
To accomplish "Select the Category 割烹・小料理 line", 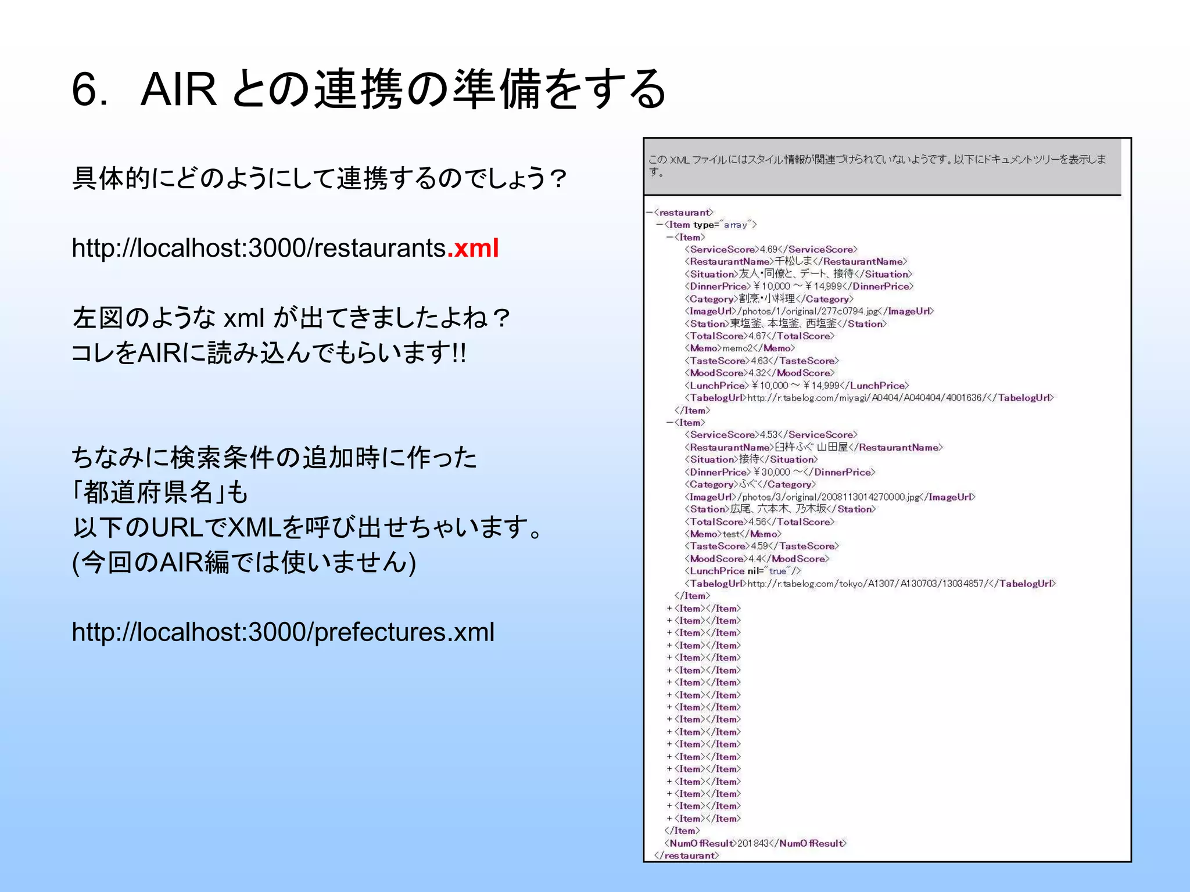I will 769,299.
